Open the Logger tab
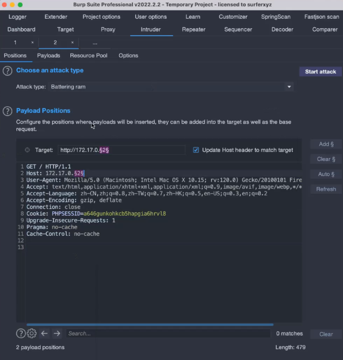 coord(17,17)
